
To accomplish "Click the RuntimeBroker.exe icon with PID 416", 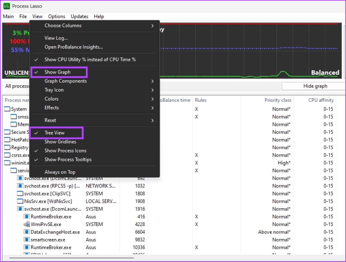I will tap(26, 217).
